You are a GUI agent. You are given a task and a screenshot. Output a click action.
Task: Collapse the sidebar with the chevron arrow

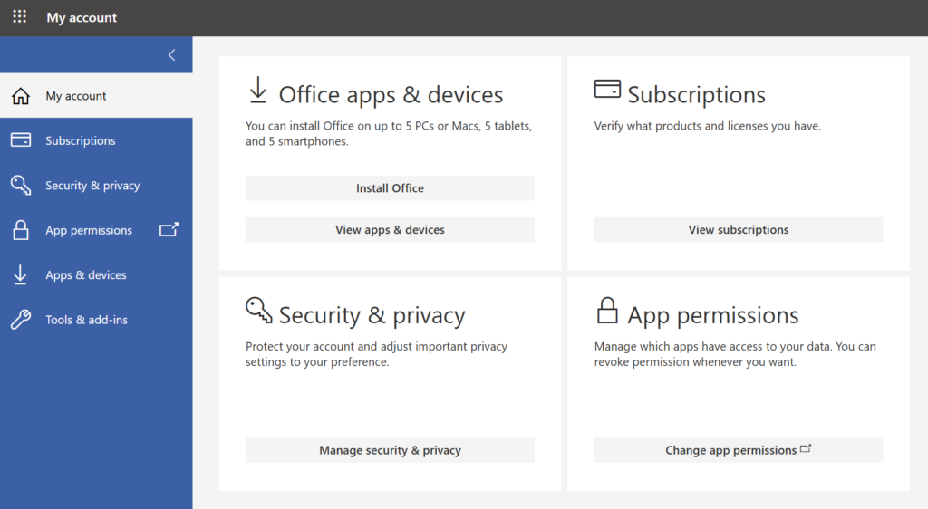pos(171,55)
